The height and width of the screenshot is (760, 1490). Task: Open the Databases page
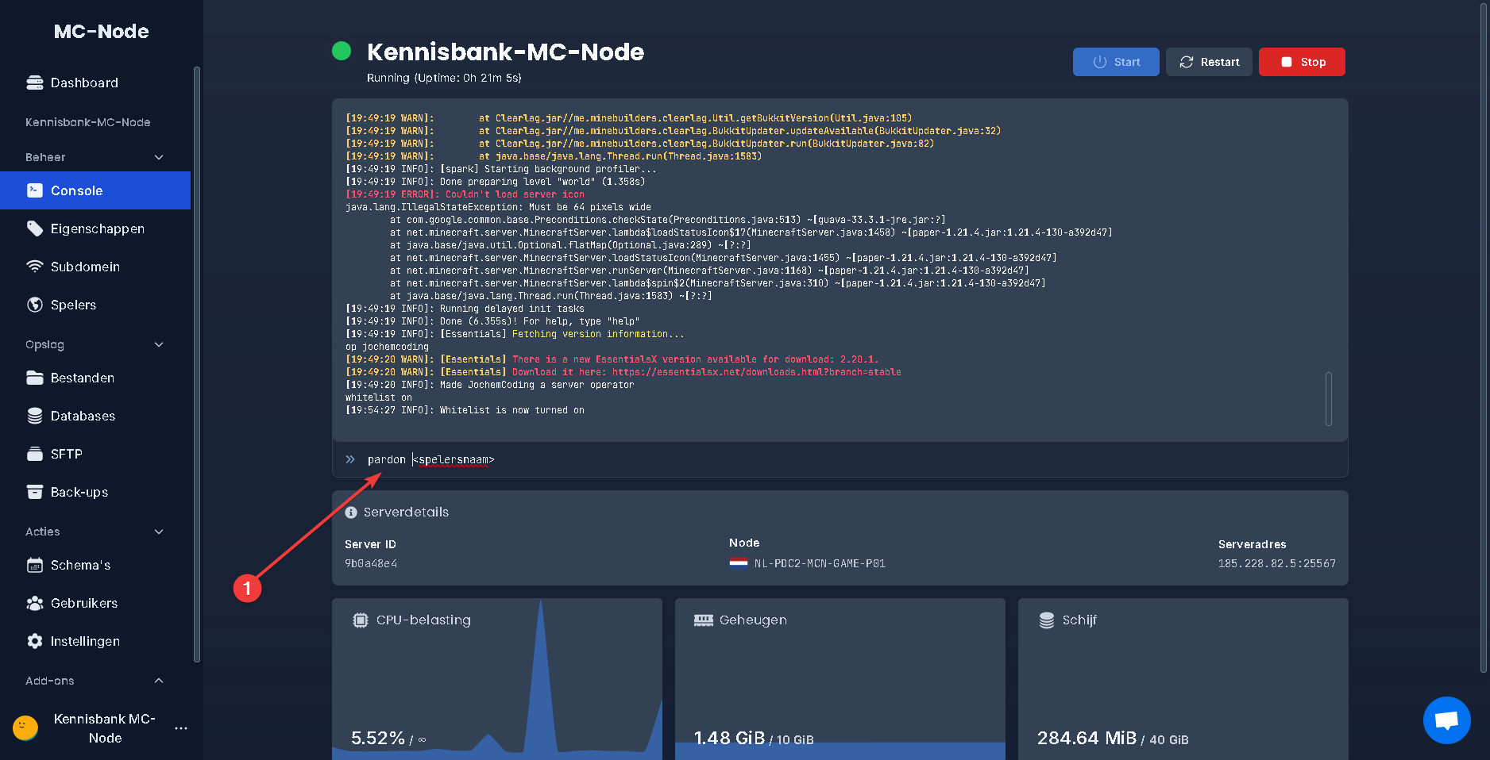pyautogui.click(x=95, y=416)
